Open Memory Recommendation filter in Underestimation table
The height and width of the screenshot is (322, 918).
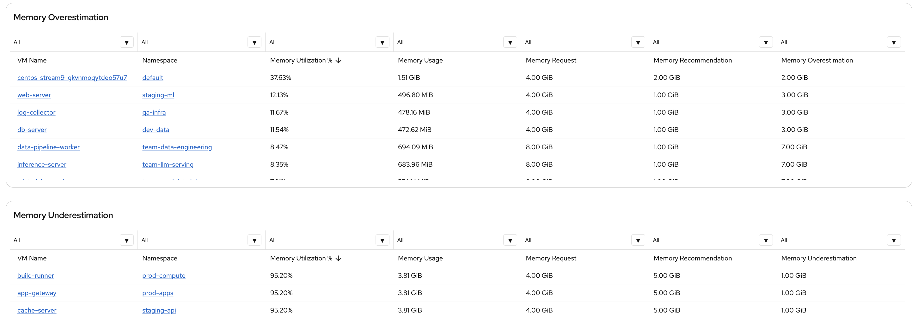tap(766, 240)
